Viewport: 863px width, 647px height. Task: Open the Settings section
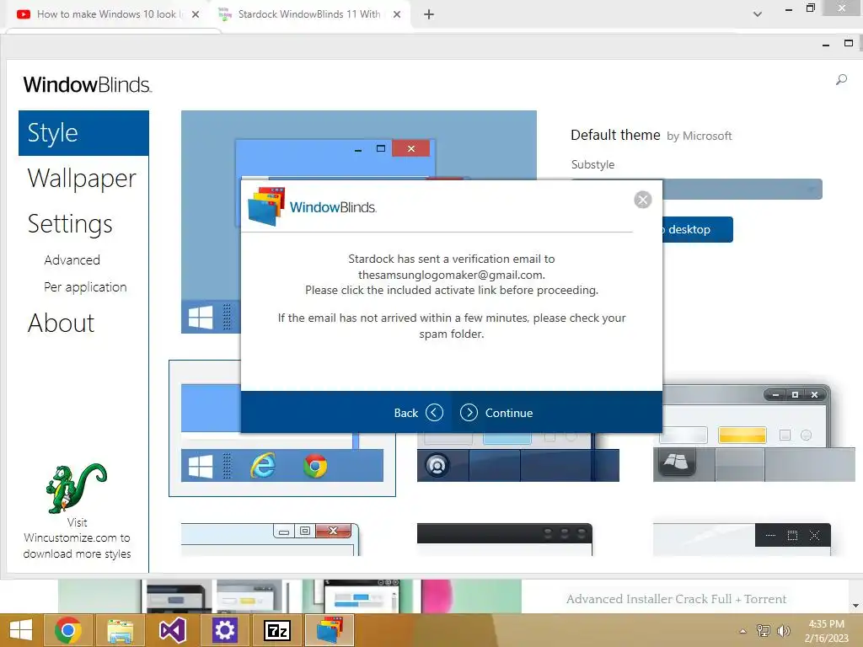(x=70, y=224)
